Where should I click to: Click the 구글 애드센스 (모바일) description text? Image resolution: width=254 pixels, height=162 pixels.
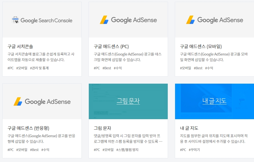point(214,57)
